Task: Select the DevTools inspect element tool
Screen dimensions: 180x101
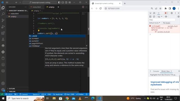Action: tap(150, 13)
